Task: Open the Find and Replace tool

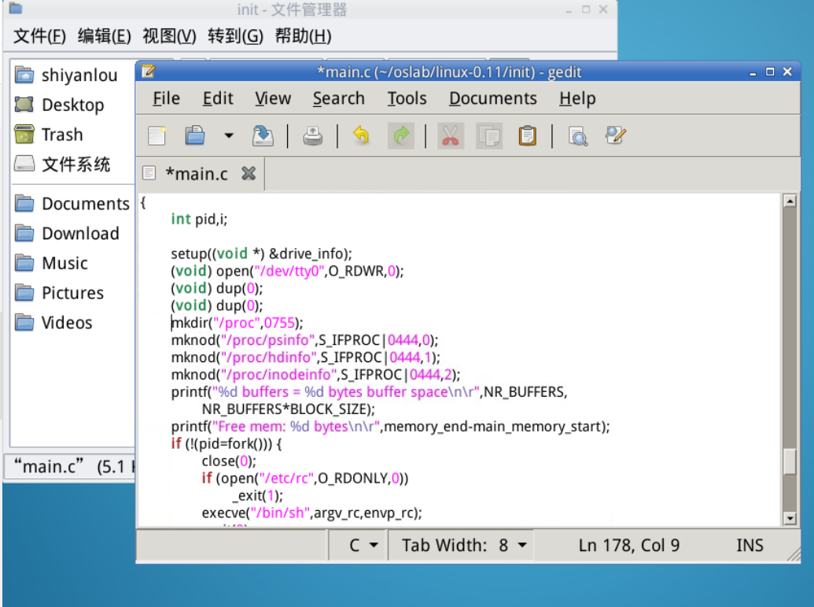Action: 615,136
